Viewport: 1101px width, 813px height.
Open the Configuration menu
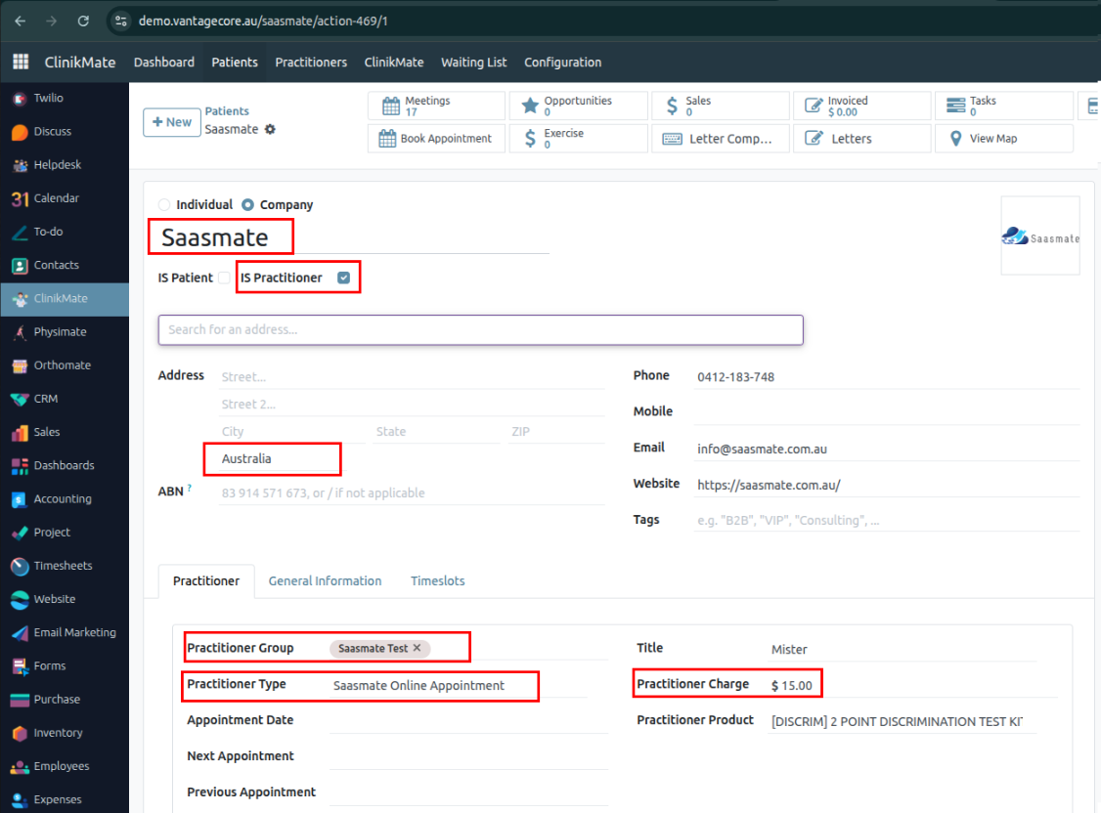pos(562,62)
